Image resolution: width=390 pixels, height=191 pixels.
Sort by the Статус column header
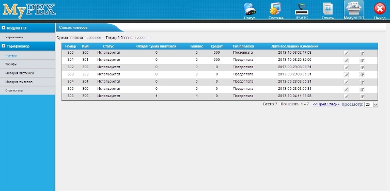point(108,46)
